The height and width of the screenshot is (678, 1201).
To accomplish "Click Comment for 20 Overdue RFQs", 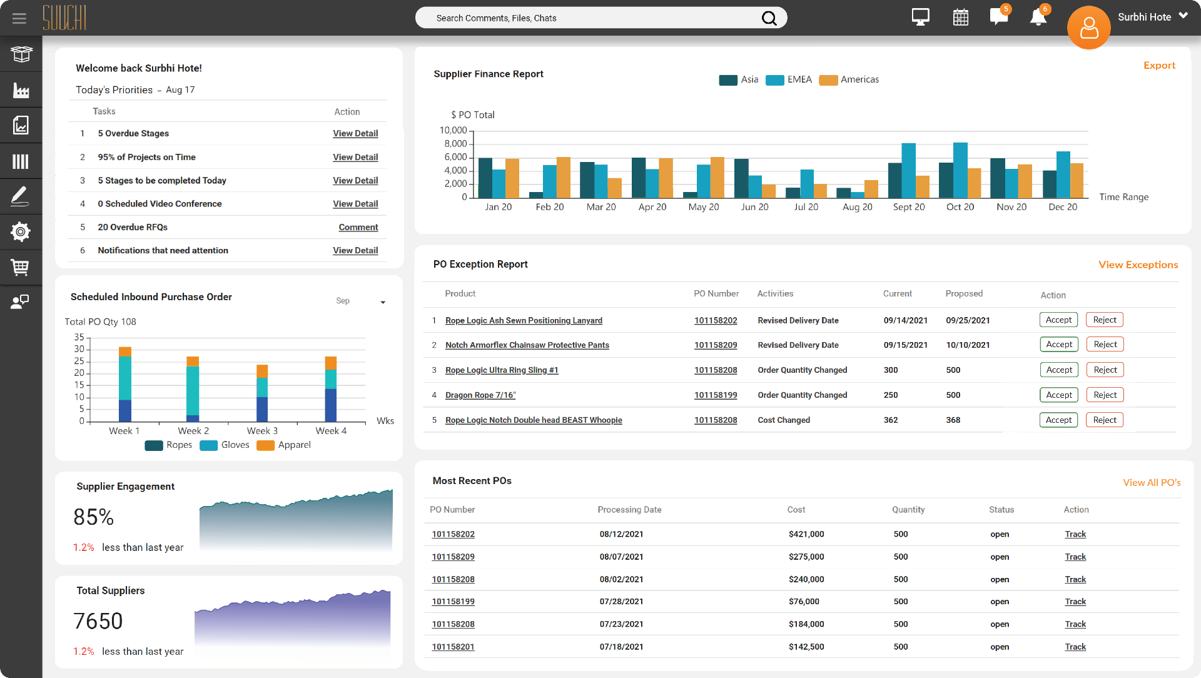I will [x=358, y=227].
